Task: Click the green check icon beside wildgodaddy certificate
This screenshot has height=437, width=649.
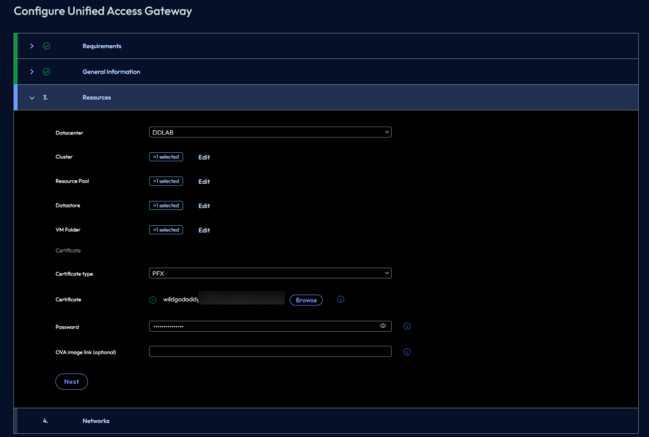Action: click(x=153, y=300)
